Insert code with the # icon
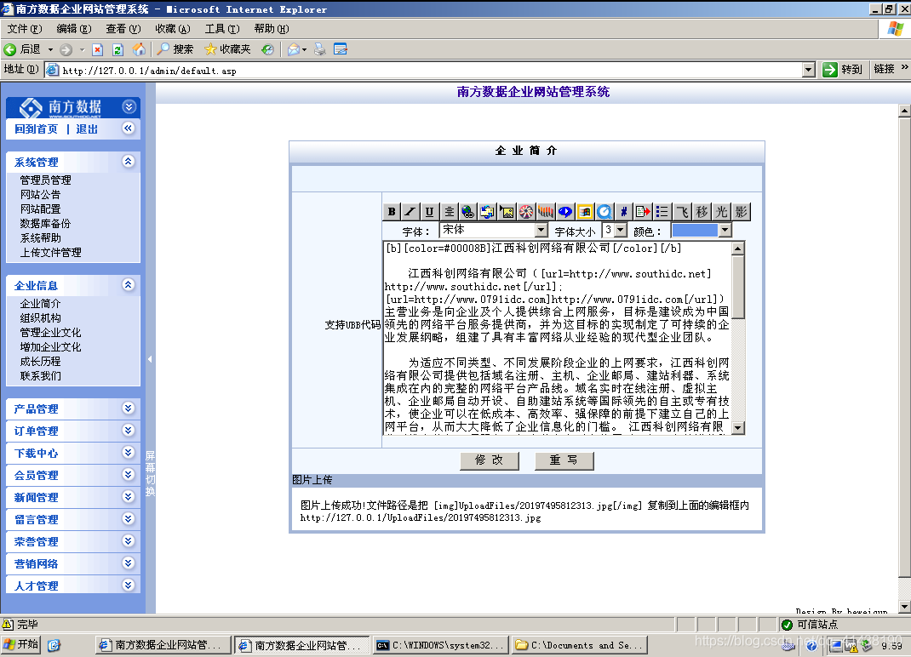 [x=623, y=212]
